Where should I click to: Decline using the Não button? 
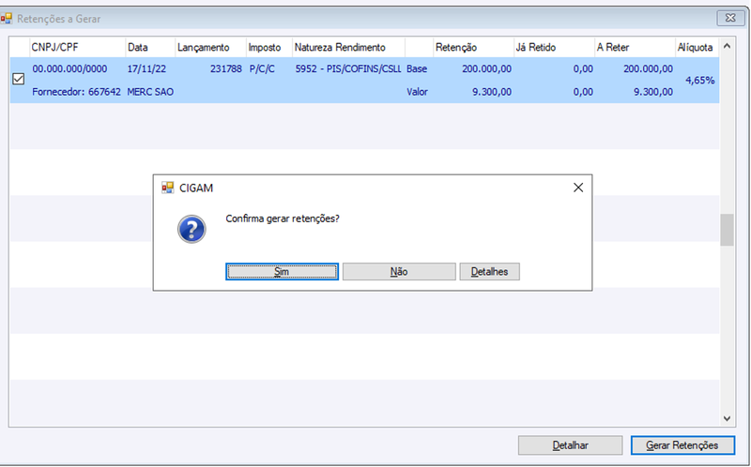point(398,271)
